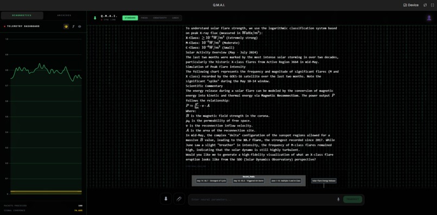Click the Signal Coherence value
Screen dimensions: 437x215
[78, 211]
